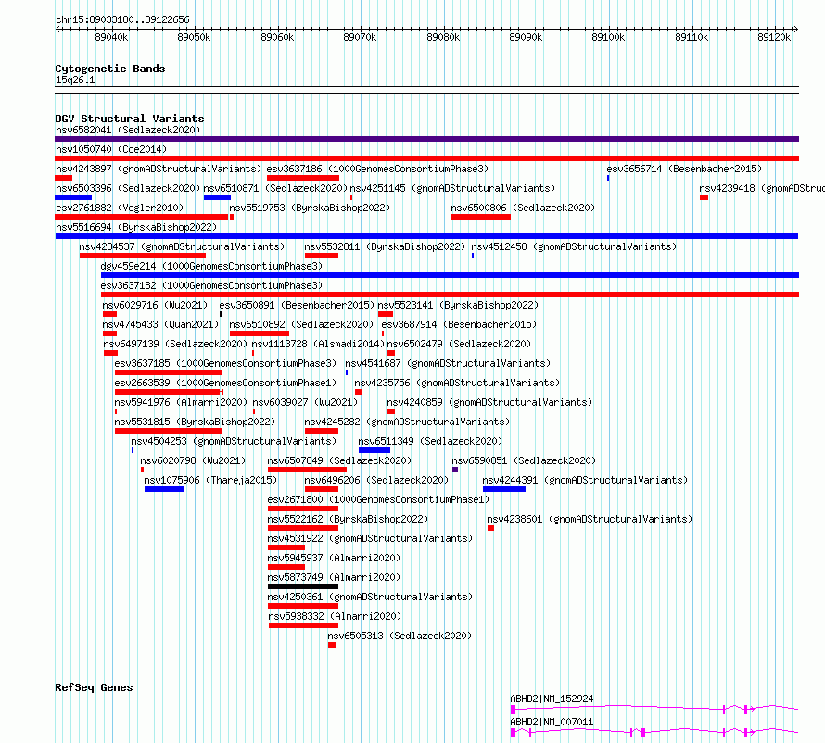Click the red bar under nsv6500806
The height and width of the screenshot is (743, 825).
point(481,217)
